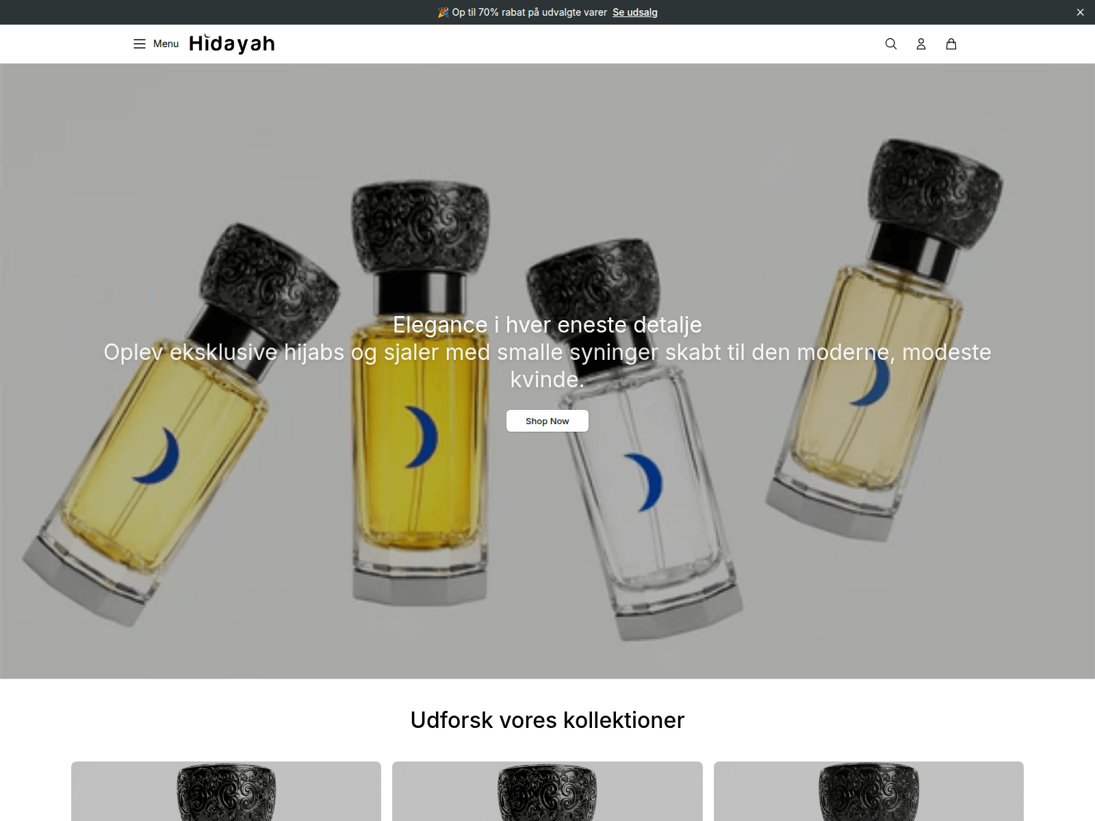Screen dimensions: 1095x821
Task: Open the shopping bag icon
Action: [951, 44]
